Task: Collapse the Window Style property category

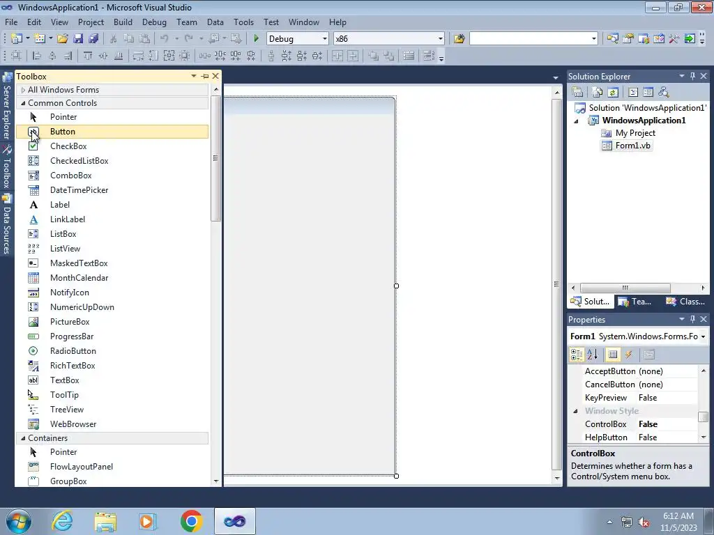Action: 575,411
